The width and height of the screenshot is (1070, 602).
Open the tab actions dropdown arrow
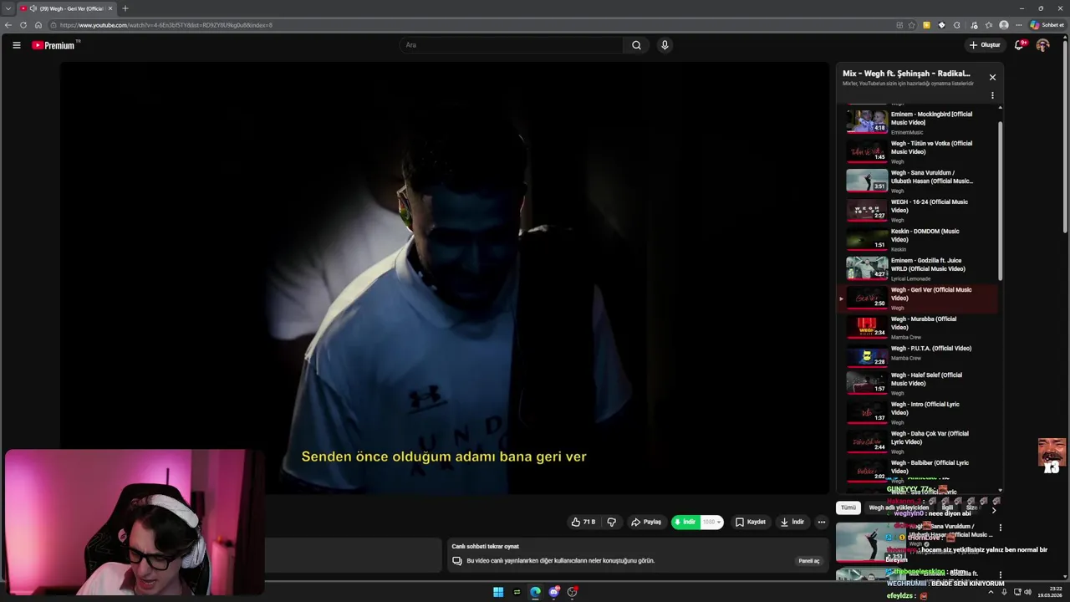8,8
